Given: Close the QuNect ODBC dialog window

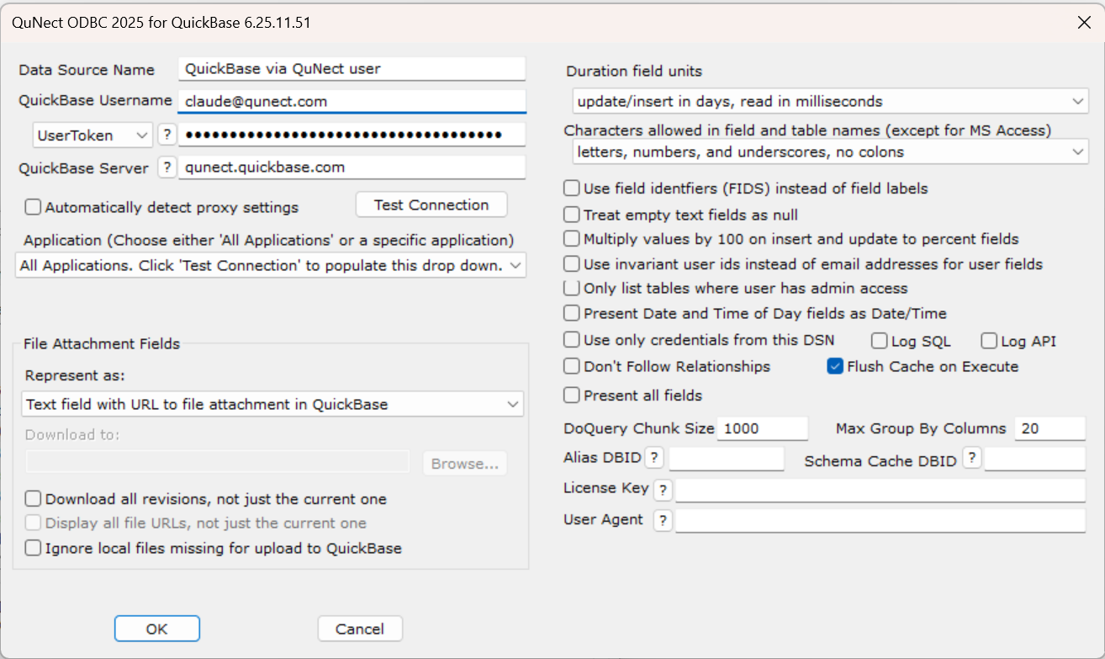Looking at the screenshot, I should pyautogui.click(x=1084, y=23).
